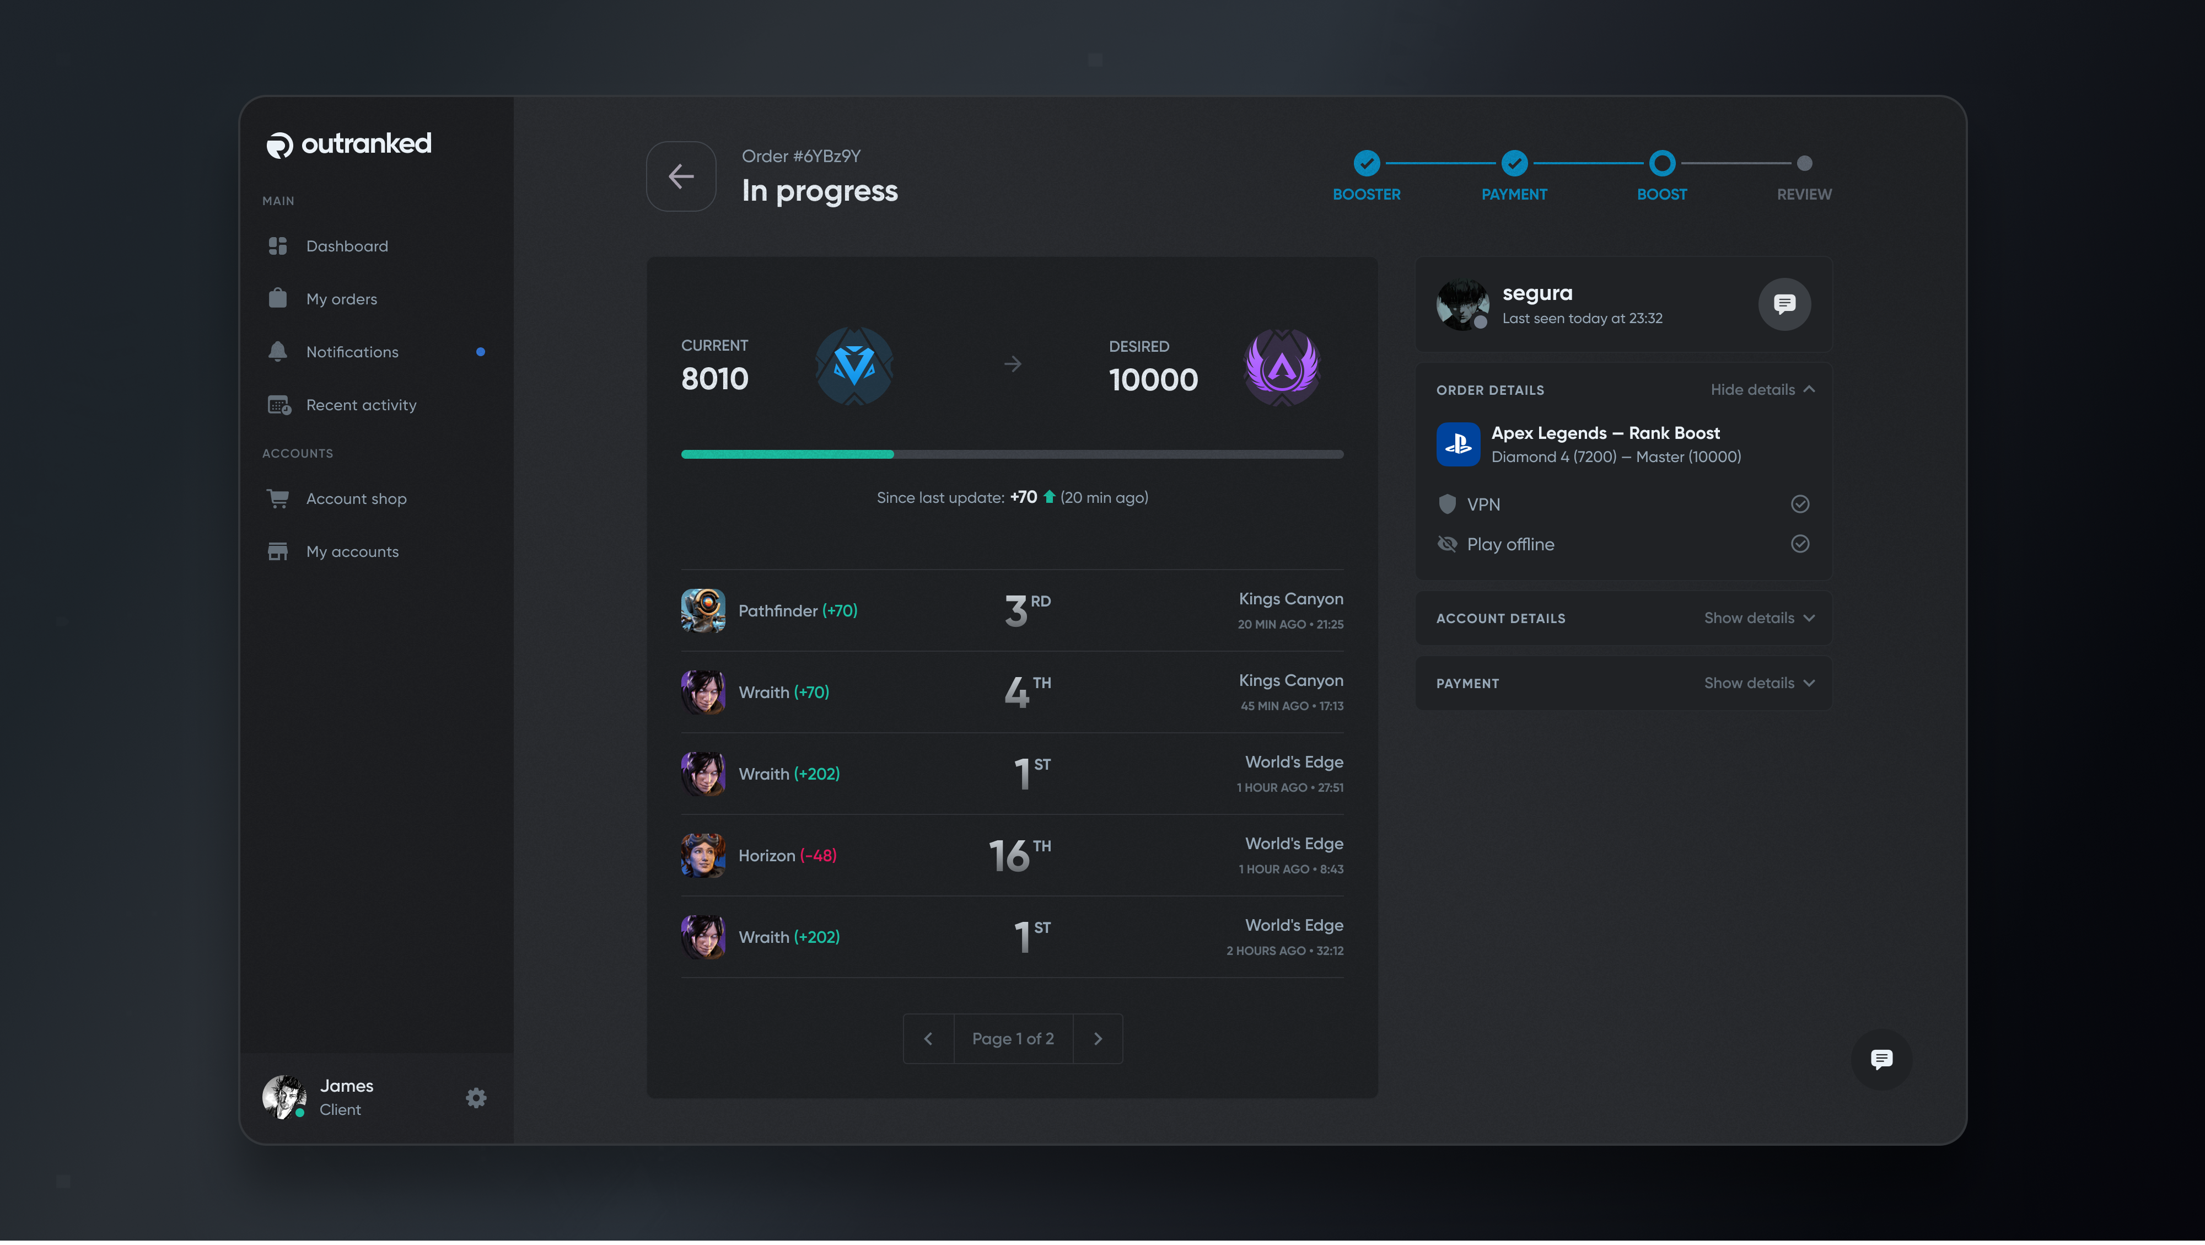The width and height of the screenshot is (2205, 1245).
Task: Advance to the next page of matches
Action: click(1098, 1038)
